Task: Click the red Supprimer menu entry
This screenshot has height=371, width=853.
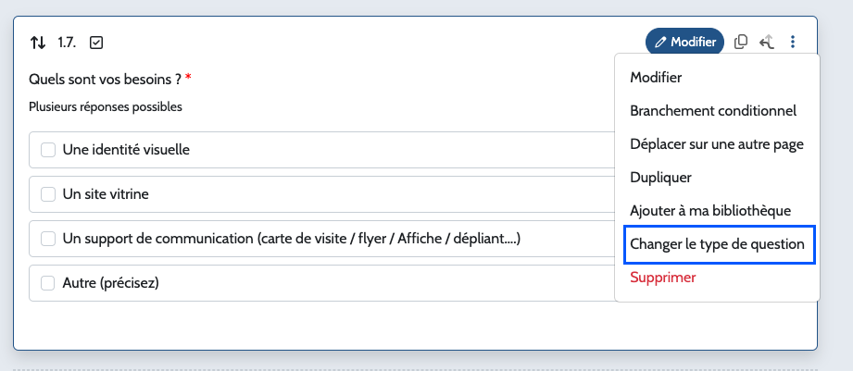Action: [662, 277]
